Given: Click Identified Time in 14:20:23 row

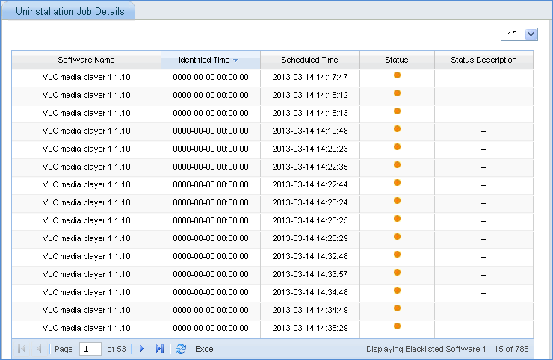Looking at the screenshot, I should (x=211, y=149).
